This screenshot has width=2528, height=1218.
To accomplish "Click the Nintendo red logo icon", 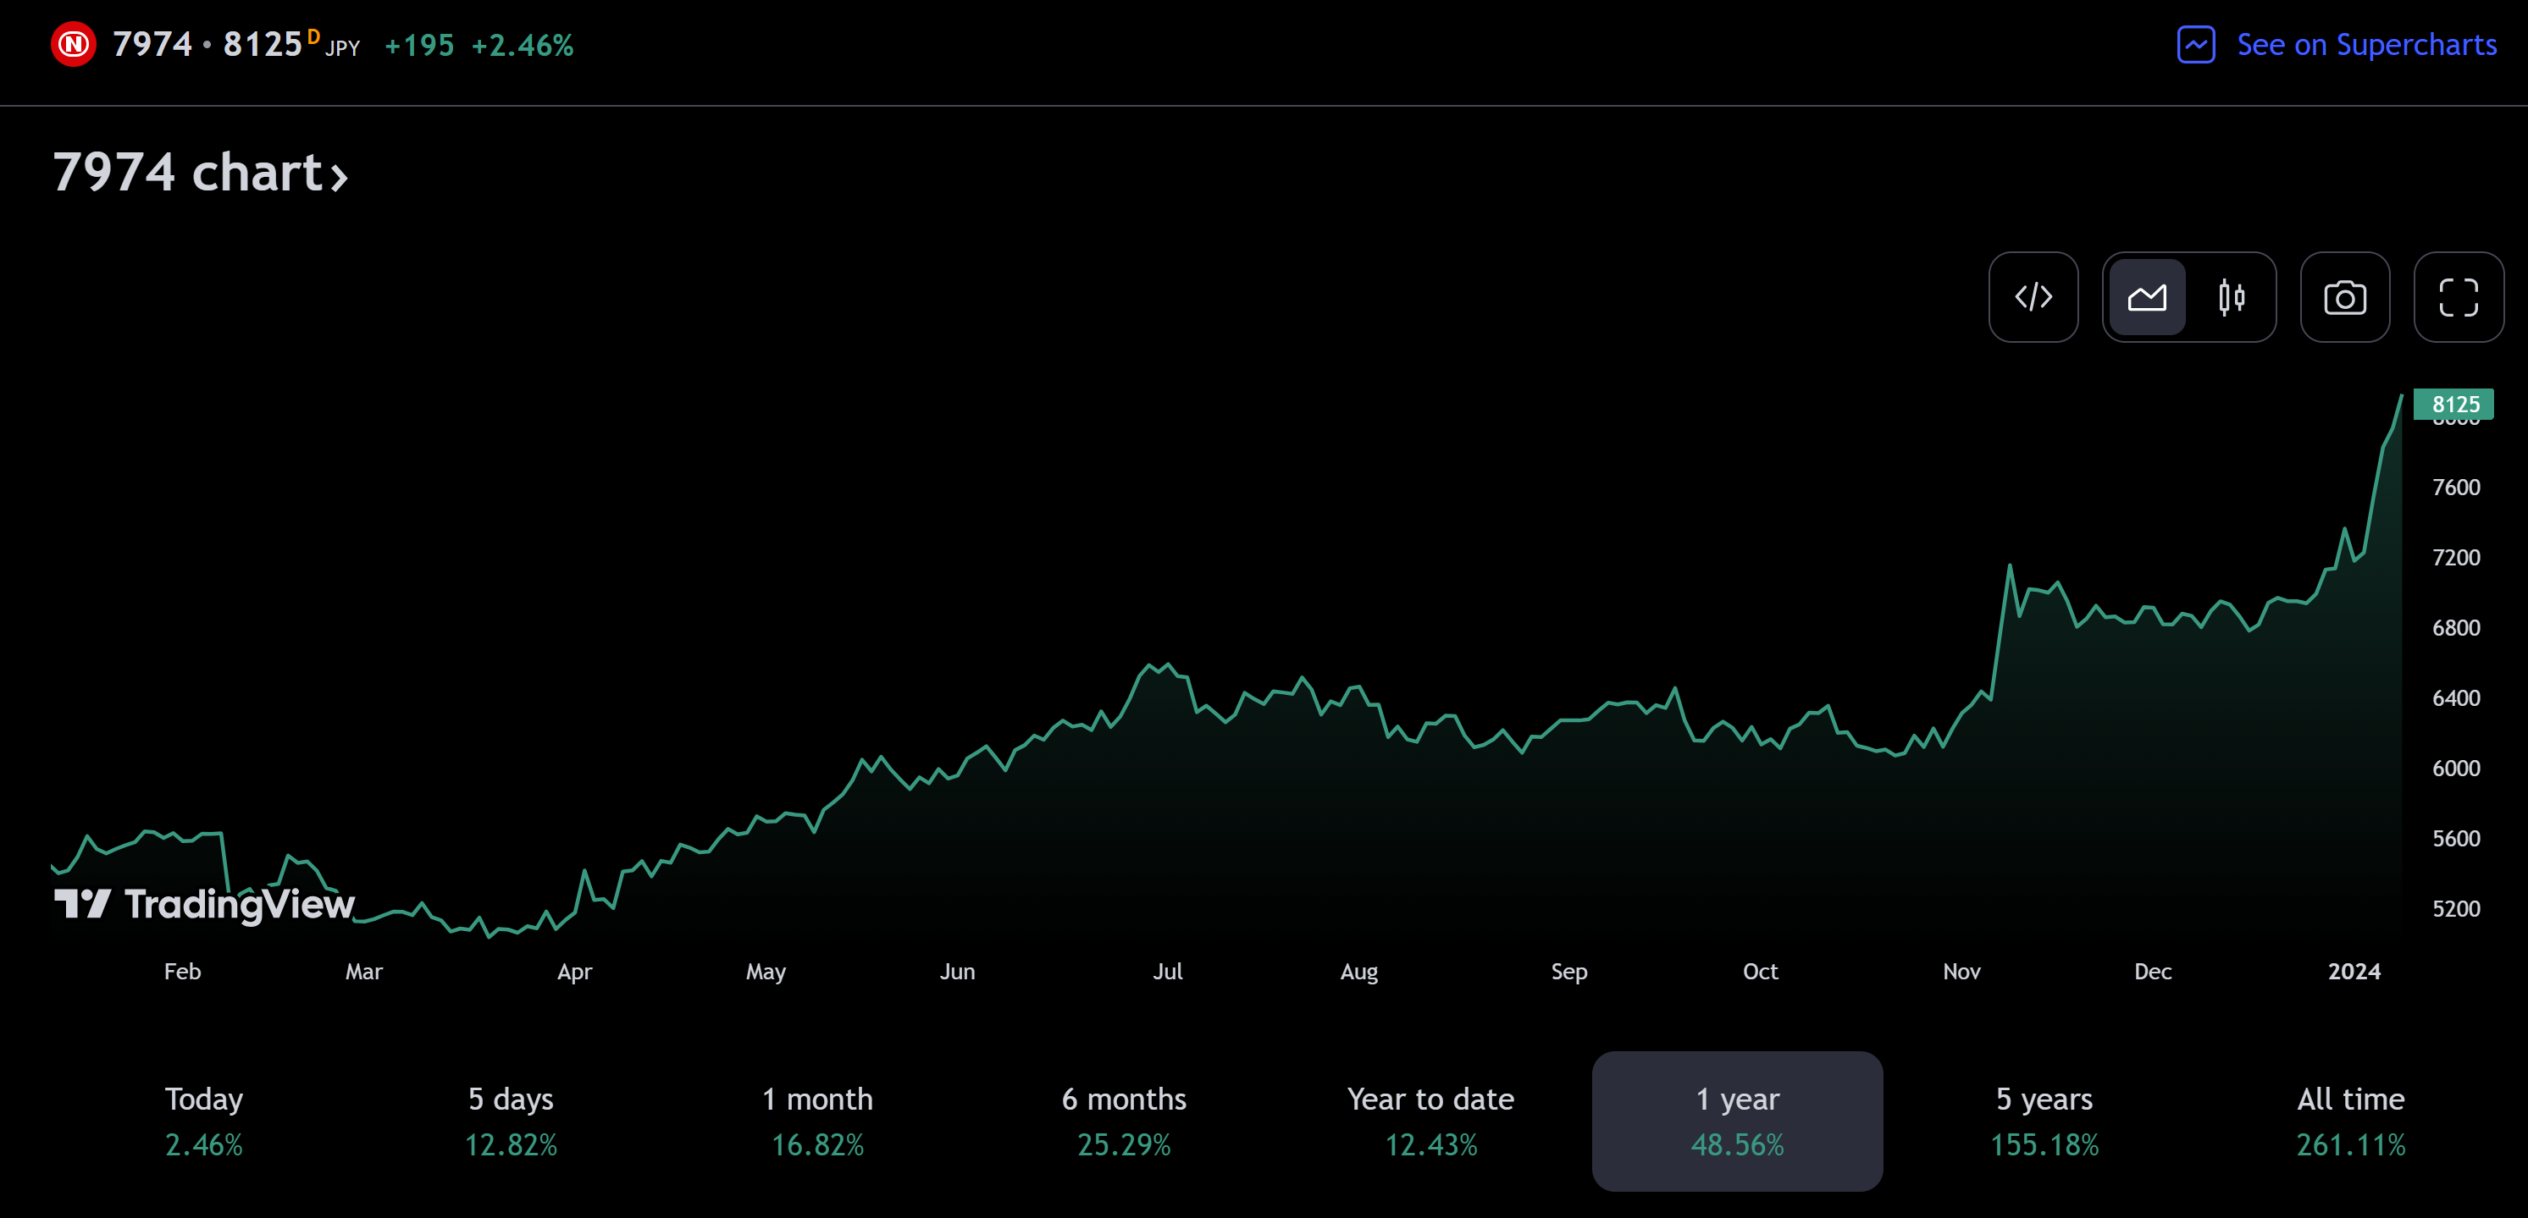I will (74, 44).
